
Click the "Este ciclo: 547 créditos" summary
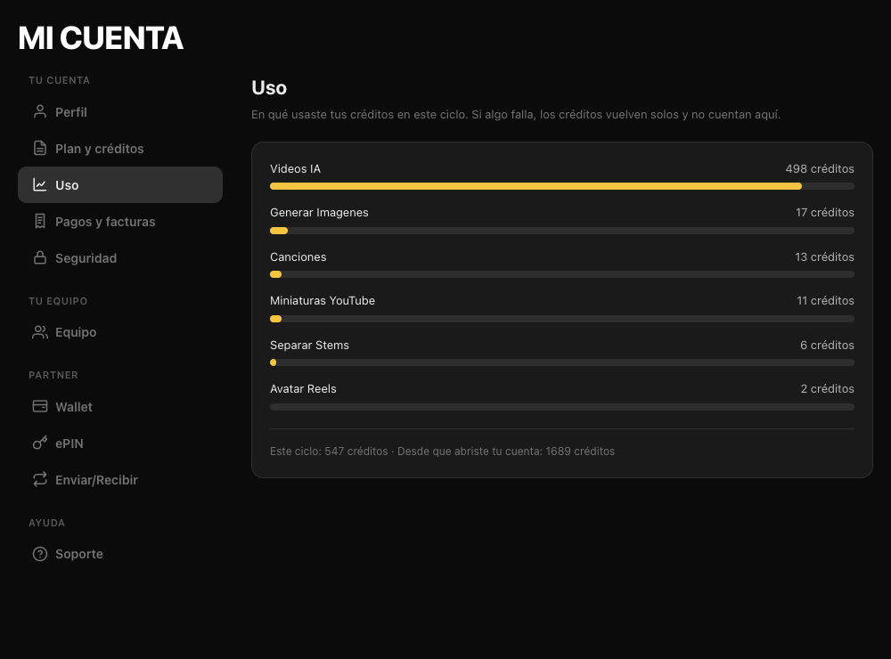point(329,452)
